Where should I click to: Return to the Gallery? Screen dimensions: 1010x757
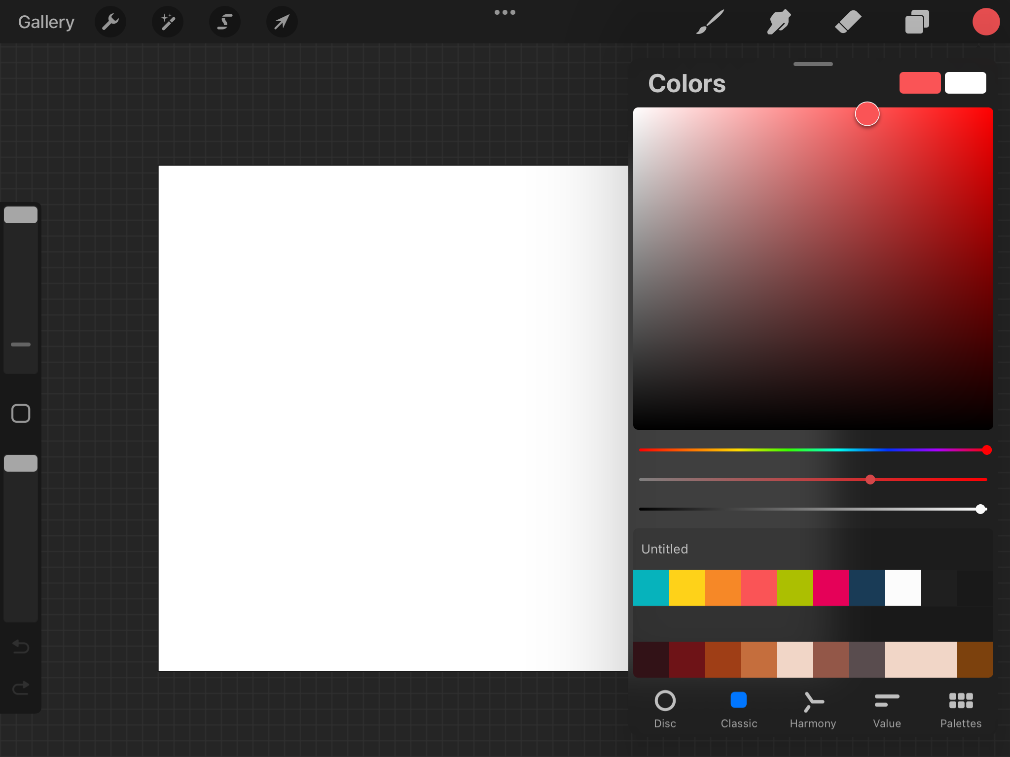point(46,22)
